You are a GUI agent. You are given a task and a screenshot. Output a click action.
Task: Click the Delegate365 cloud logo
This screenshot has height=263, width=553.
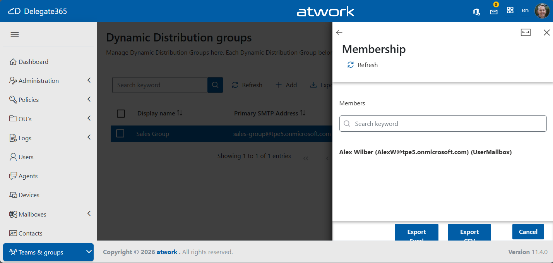[14, 11]
